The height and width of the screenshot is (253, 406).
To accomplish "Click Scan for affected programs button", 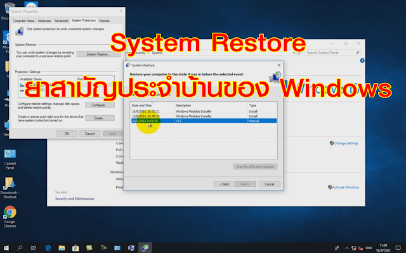I will [x=255, y=166].
